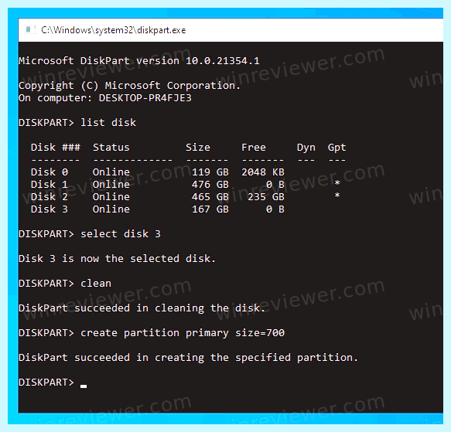Image resolution: width=451 pixels, height=432 pixels.
Task: Click the title text 'C:\Windows\system32\diskpart.exe'
Action: (x=113, y=30)
